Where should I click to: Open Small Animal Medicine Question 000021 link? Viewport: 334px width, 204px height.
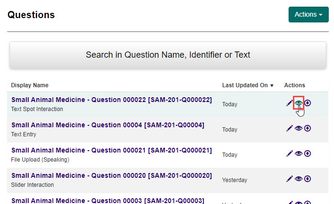tap(111, 150)
